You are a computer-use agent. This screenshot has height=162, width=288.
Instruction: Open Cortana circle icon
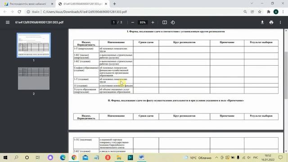coord(27,157)
